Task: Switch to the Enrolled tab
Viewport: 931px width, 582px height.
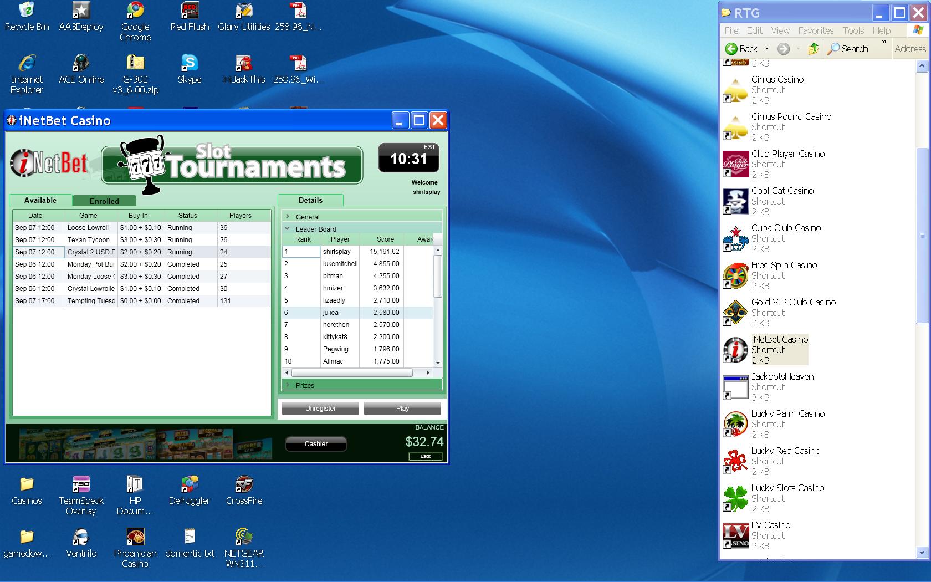Action: point(104,201)
